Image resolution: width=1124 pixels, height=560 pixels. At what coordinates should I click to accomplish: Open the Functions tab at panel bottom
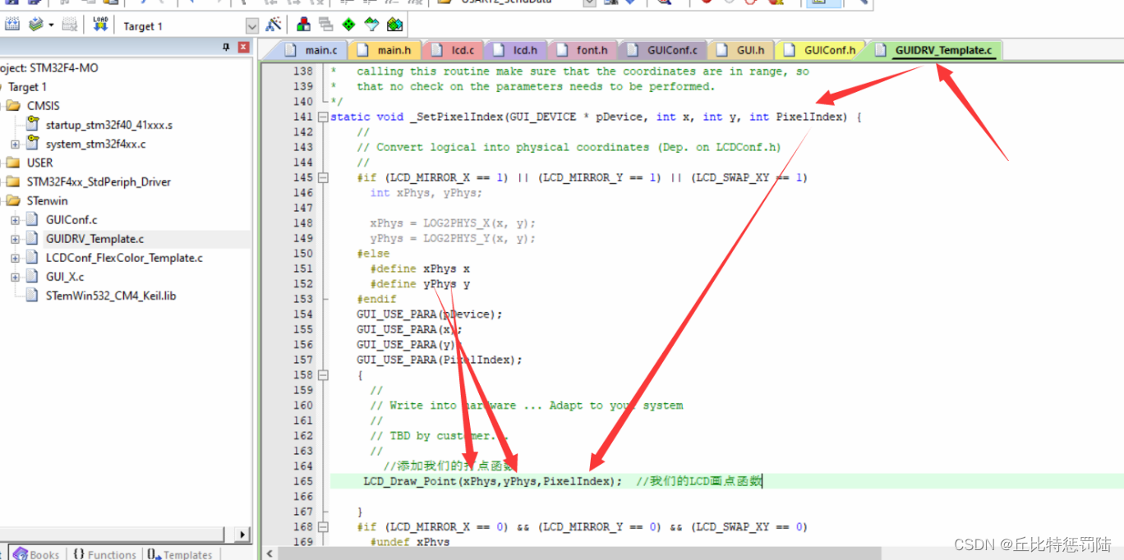coord(104,554)
